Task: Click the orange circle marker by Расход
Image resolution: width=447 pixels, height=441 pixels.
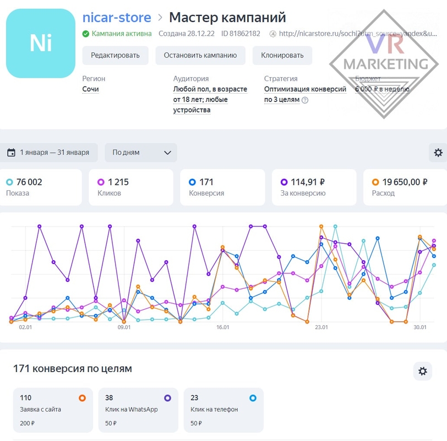Action: click(375, 182)
